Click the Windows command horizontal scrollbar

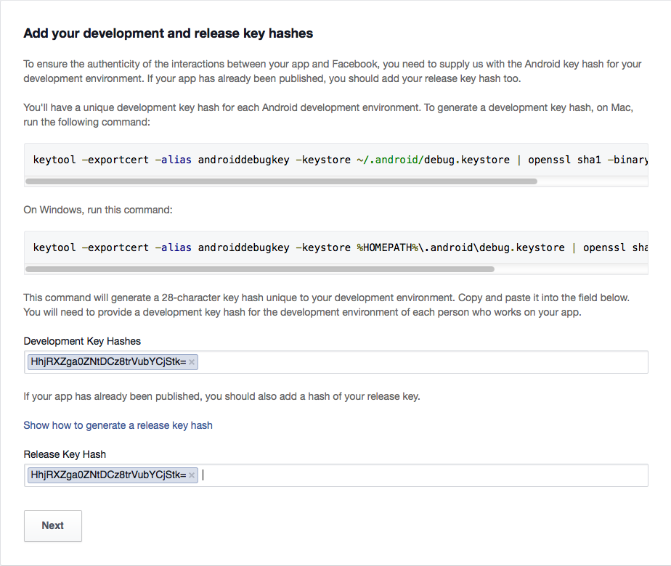click(x=260, y=268)
